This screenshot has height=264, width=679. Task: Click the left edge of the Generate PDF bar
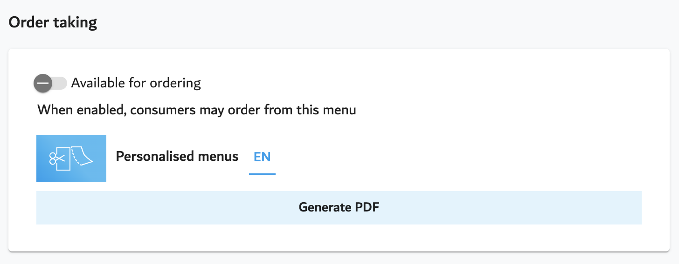click(x=42, y=208)
